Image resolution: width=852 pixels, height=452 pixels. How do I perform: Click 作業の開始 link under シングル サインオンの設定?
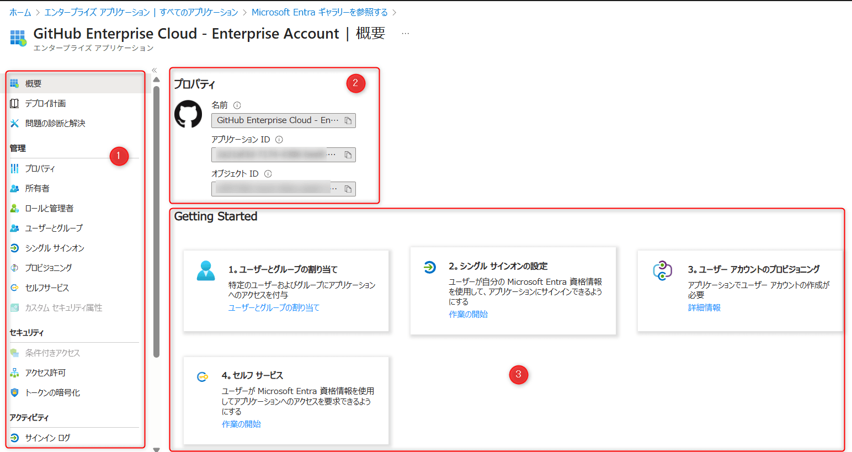[468, 314]
